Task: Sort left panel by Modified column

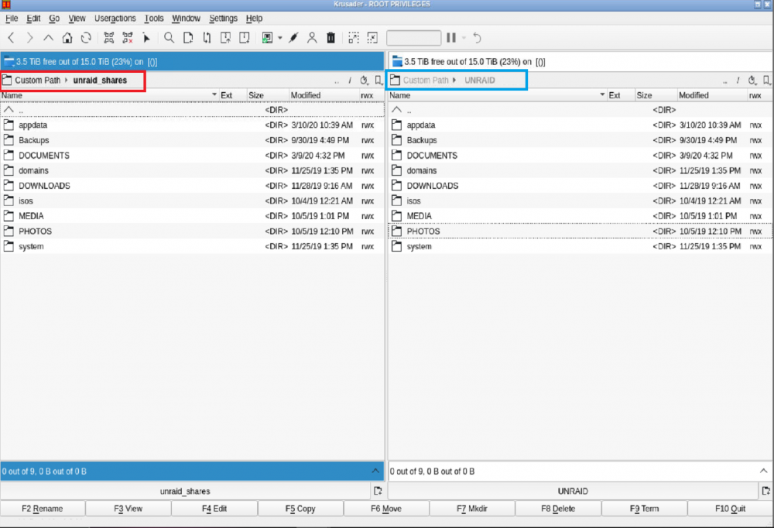Action: point(324,95)
